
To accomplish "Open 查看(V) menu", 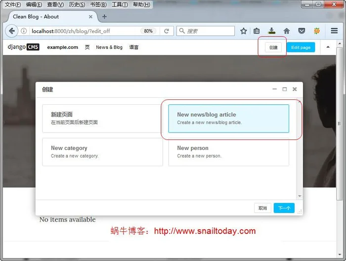I will [55, 4].
